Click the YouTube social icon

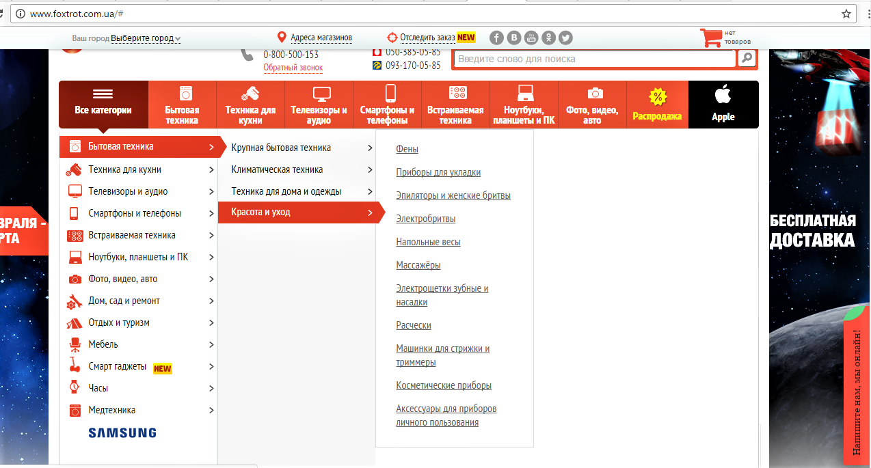tap(531, 38)
